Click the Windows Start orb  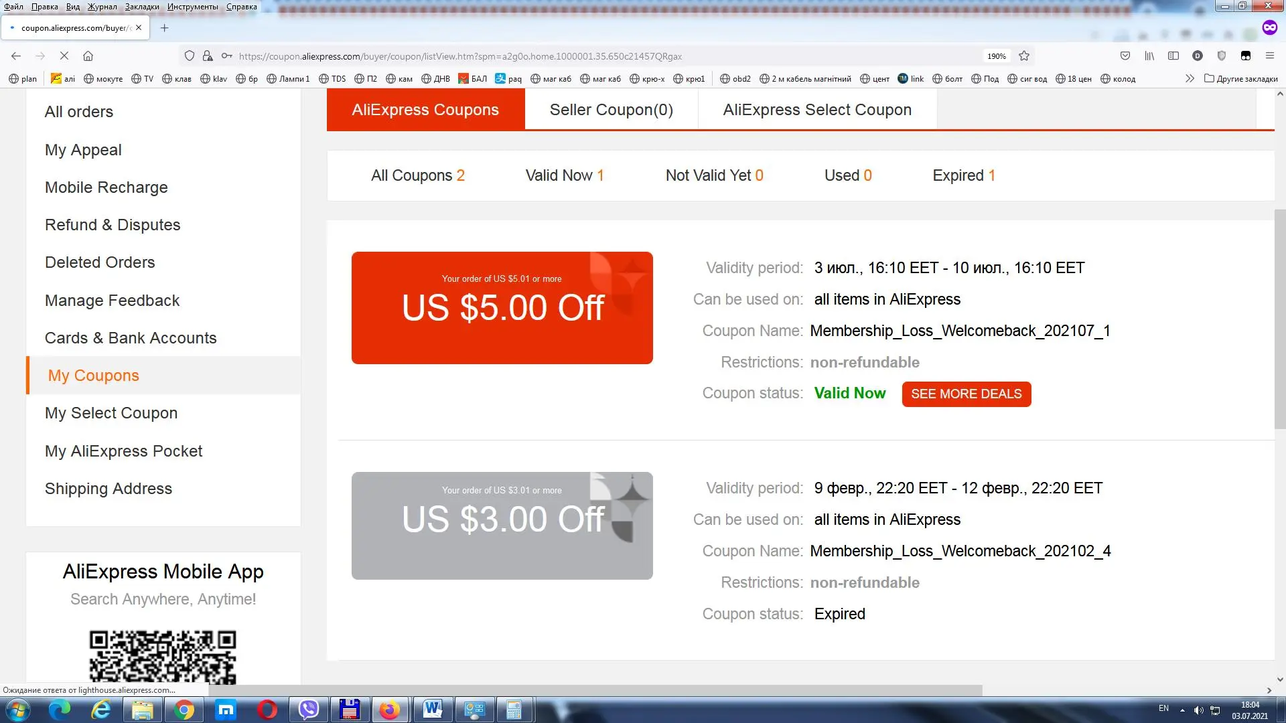pos(18,710)
